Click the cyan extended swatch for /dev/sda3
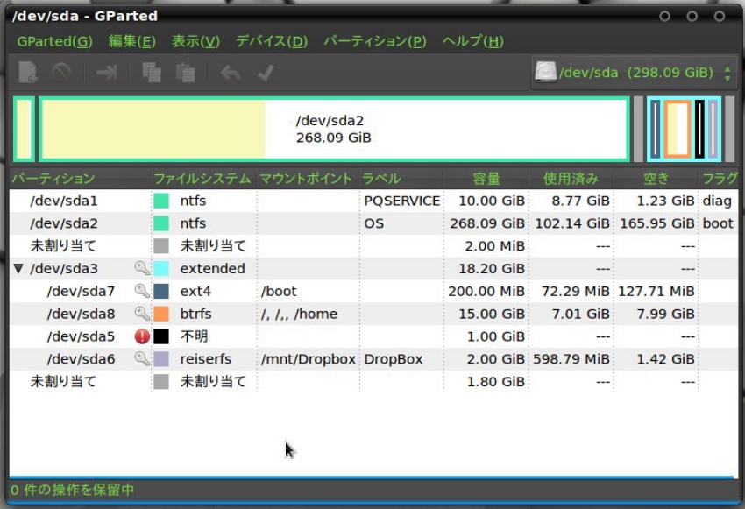The image size is (745, 509). 161,268
